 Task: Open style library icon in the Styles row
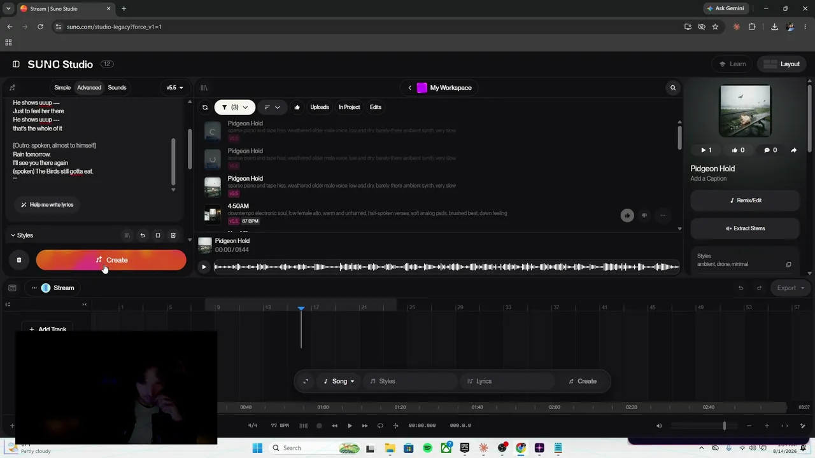127,235
